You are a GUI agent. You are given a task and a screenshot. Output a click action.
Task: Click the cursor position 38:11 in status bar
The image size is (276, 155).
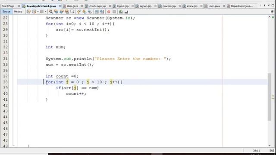tap(257, 151)
